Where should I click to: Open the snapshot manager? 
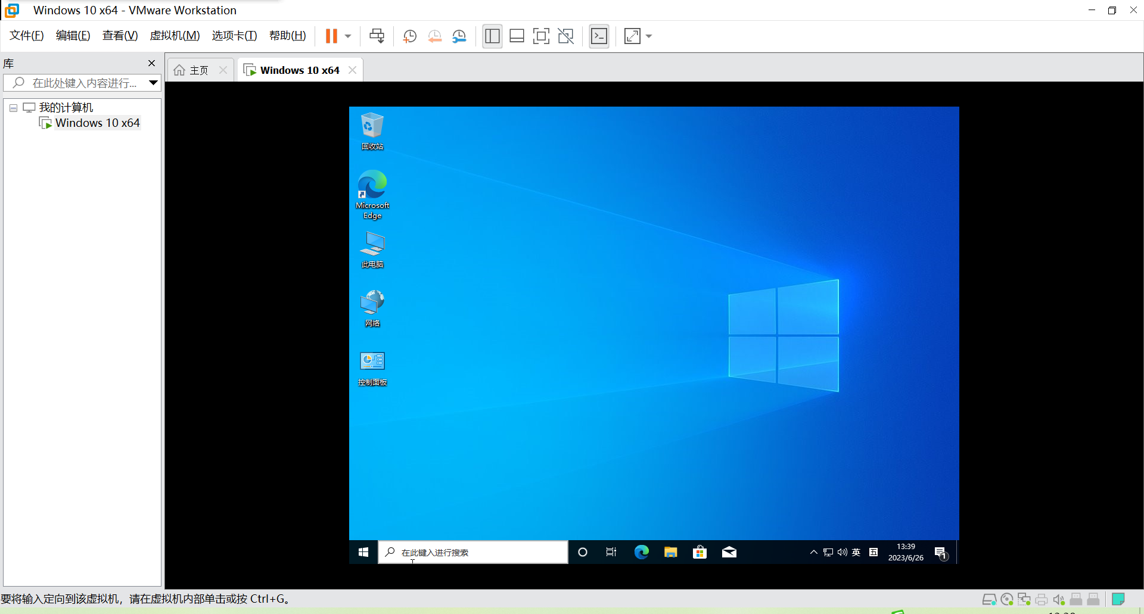coord(459,36)
